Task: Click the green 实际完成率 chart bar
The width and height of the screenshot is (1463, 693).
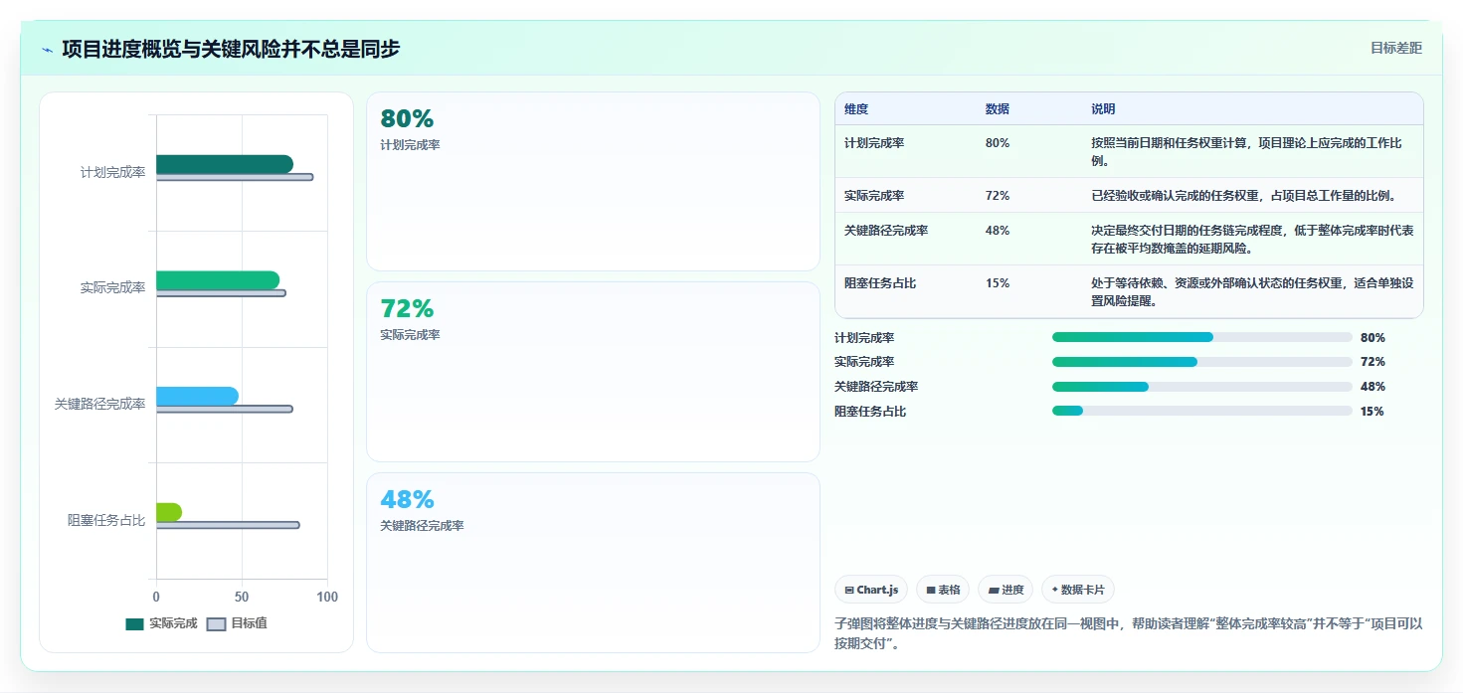Action: pyautogui.click(x=218, y=280)
